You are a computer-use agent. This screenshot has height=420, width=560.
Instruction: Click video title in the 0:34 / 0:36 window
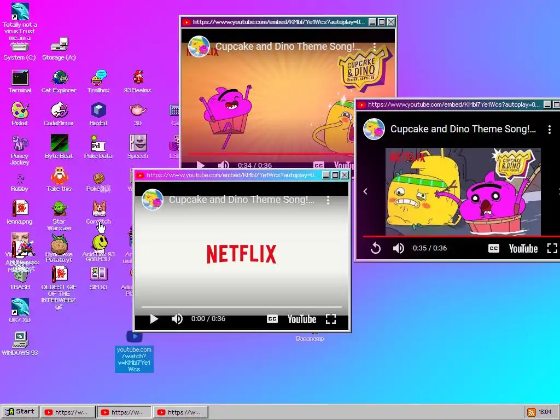coord(288,46)
